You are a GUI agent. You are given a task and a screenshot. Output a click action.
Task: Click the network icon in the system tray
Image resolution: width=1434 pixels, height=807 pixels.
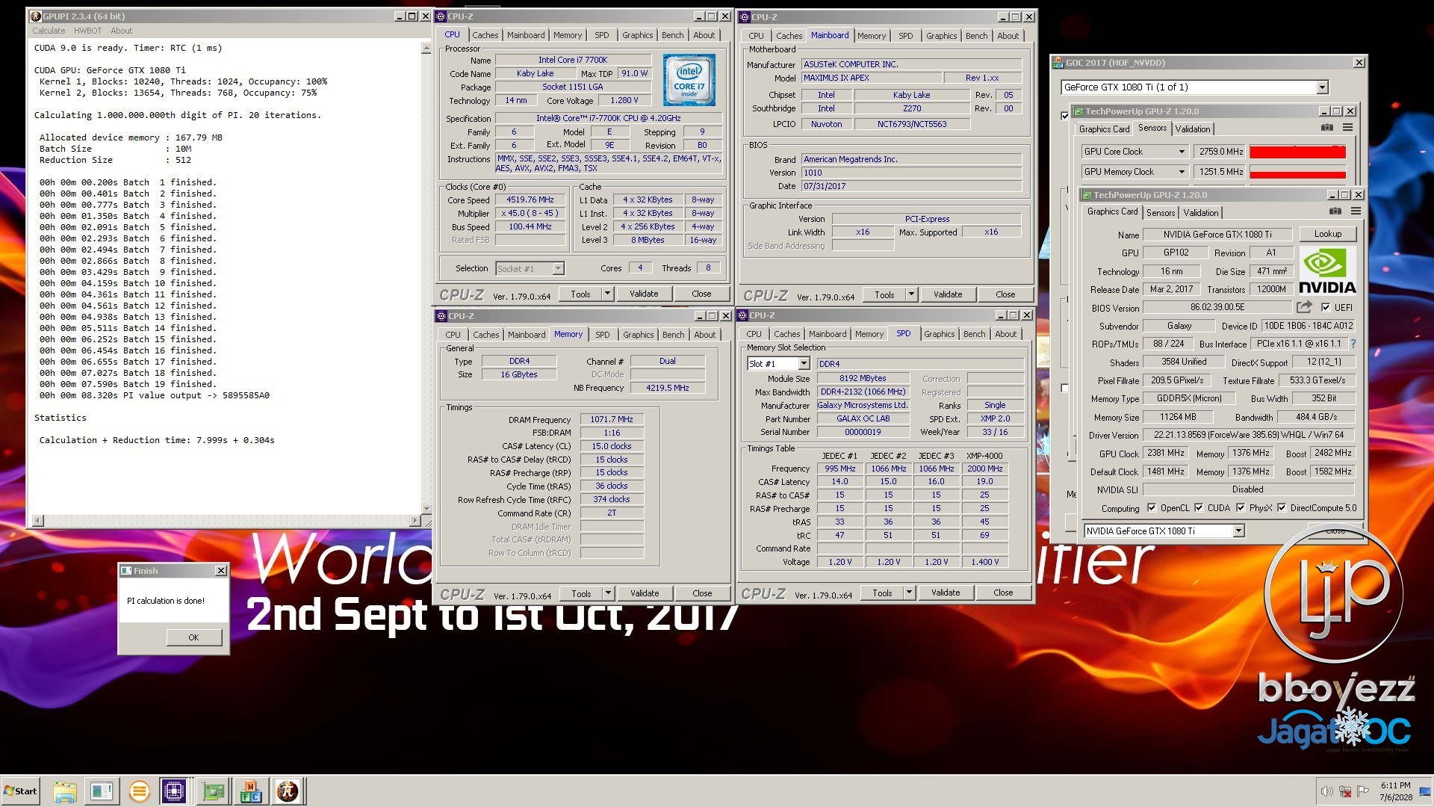pos(1345,791)
